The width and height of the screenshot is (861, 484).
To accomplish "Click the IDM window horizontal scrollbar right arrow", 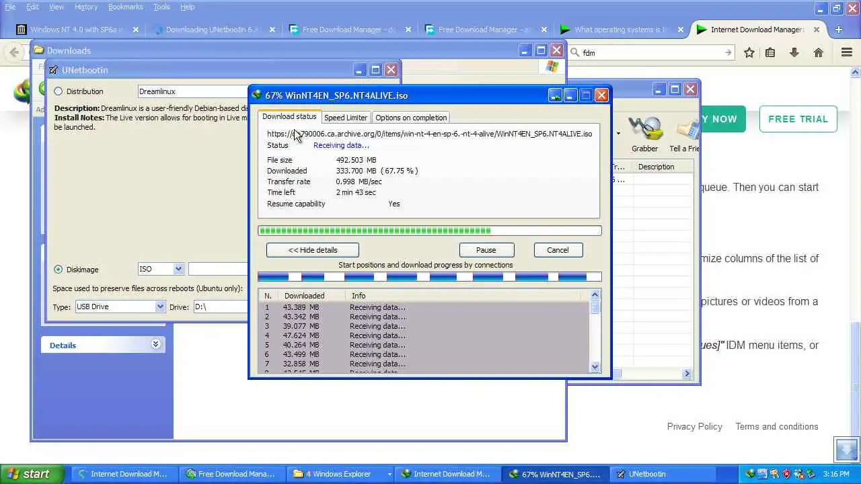I will [687, 374].
